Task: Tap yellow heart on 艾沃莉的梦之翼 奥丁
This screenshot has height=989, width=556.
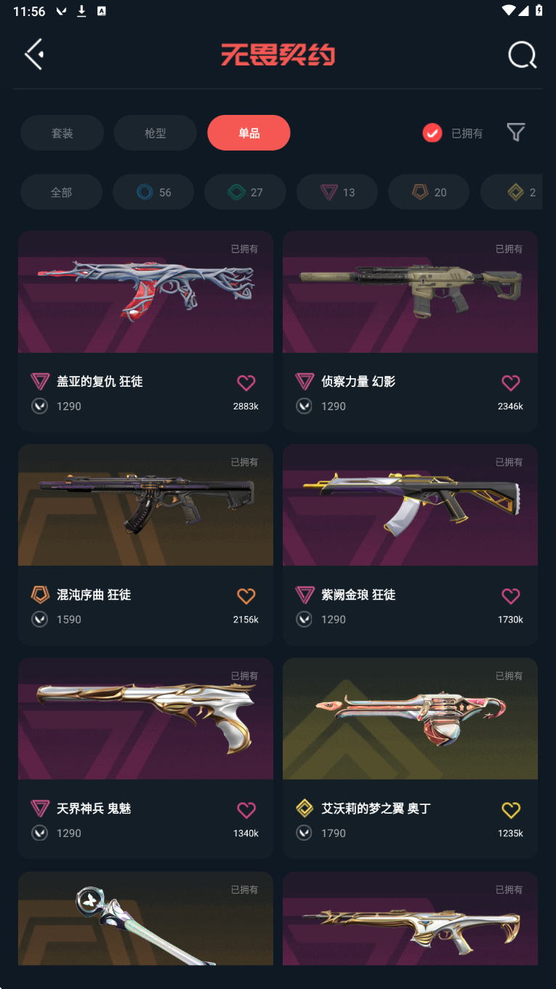Action: 511,809
